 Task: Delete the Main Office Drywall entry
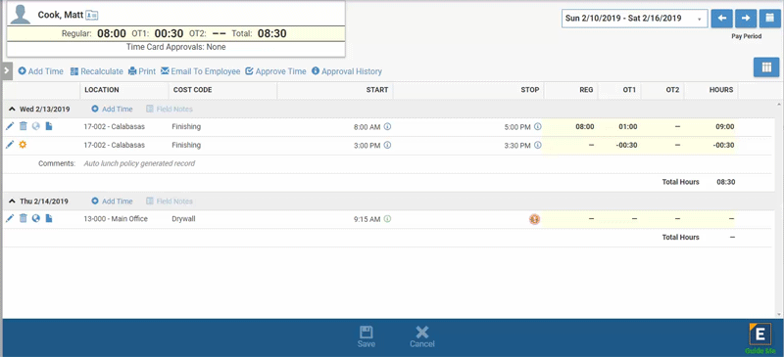tap(23, 219)
